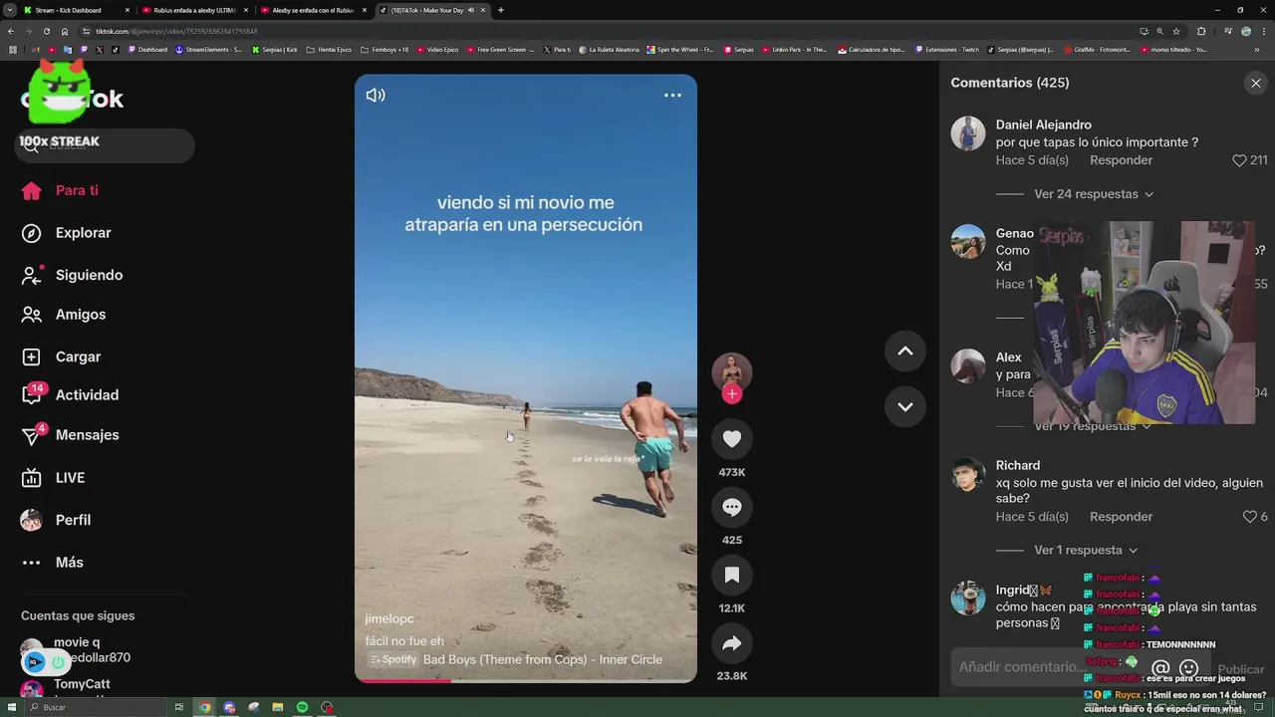1275x717 pixels.
Task: Open Task View on taskbar
Action: 179,707
